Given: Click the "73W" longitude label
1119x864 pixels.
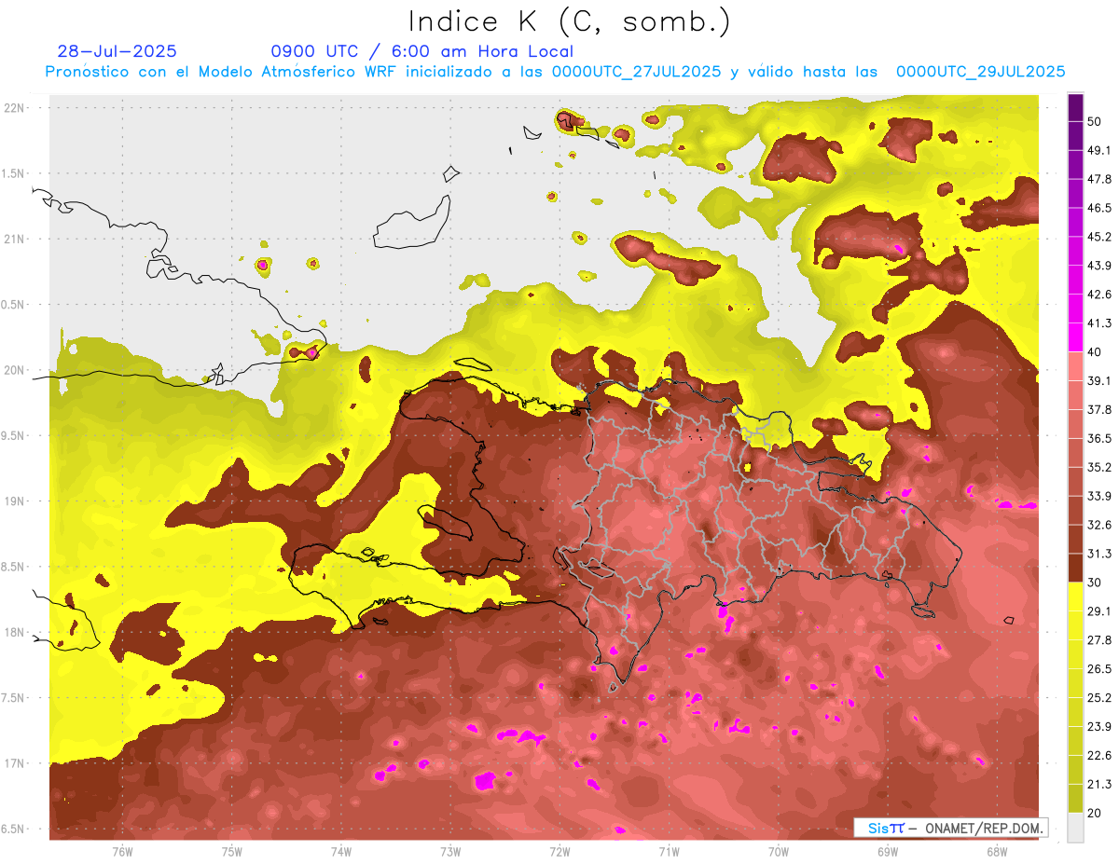Looking at the screenshot, I should point(450,852).
